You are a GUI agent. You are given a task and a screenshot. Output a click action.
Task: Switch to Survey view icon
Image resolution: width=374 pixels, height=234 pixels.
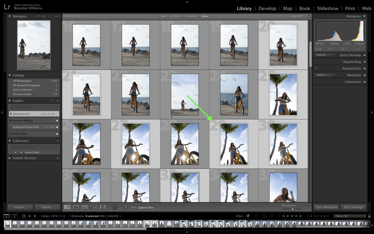coord(94,207)
